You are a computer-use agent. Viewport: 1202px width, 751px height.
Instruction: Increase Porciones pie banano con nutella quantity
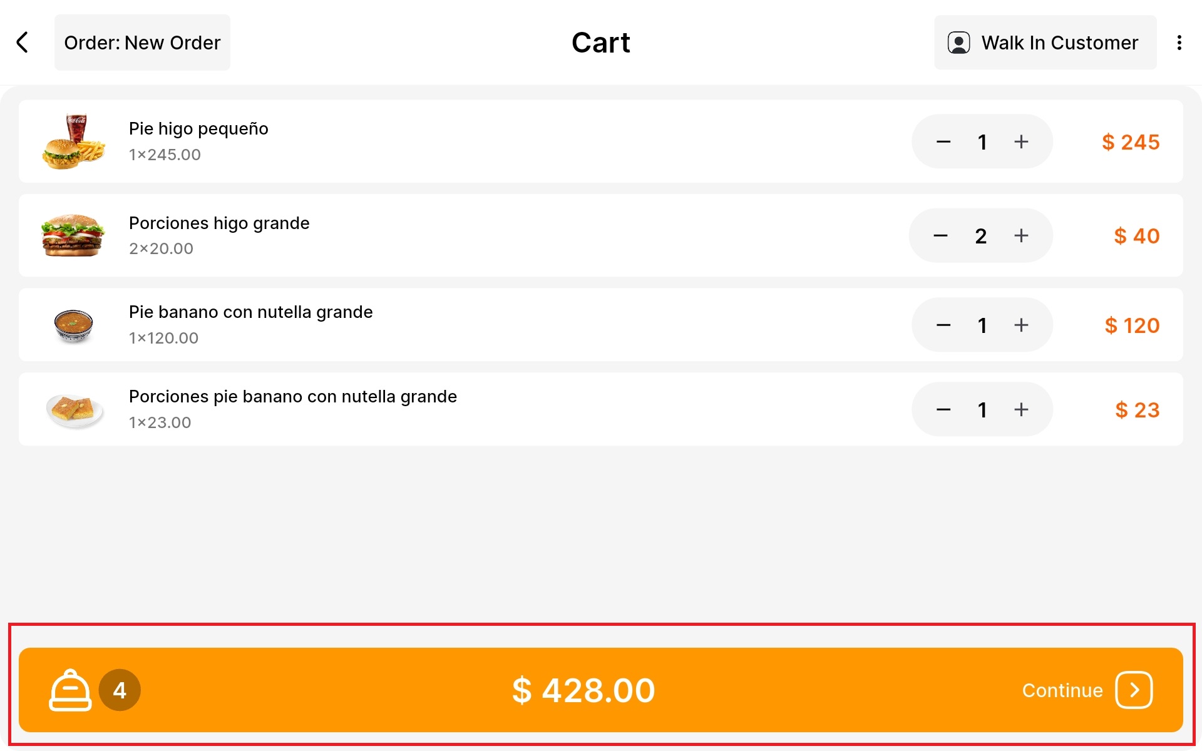click(x=1021, y=410)
